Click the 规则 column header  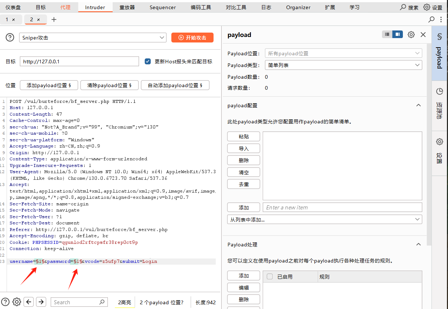[370, 276]
